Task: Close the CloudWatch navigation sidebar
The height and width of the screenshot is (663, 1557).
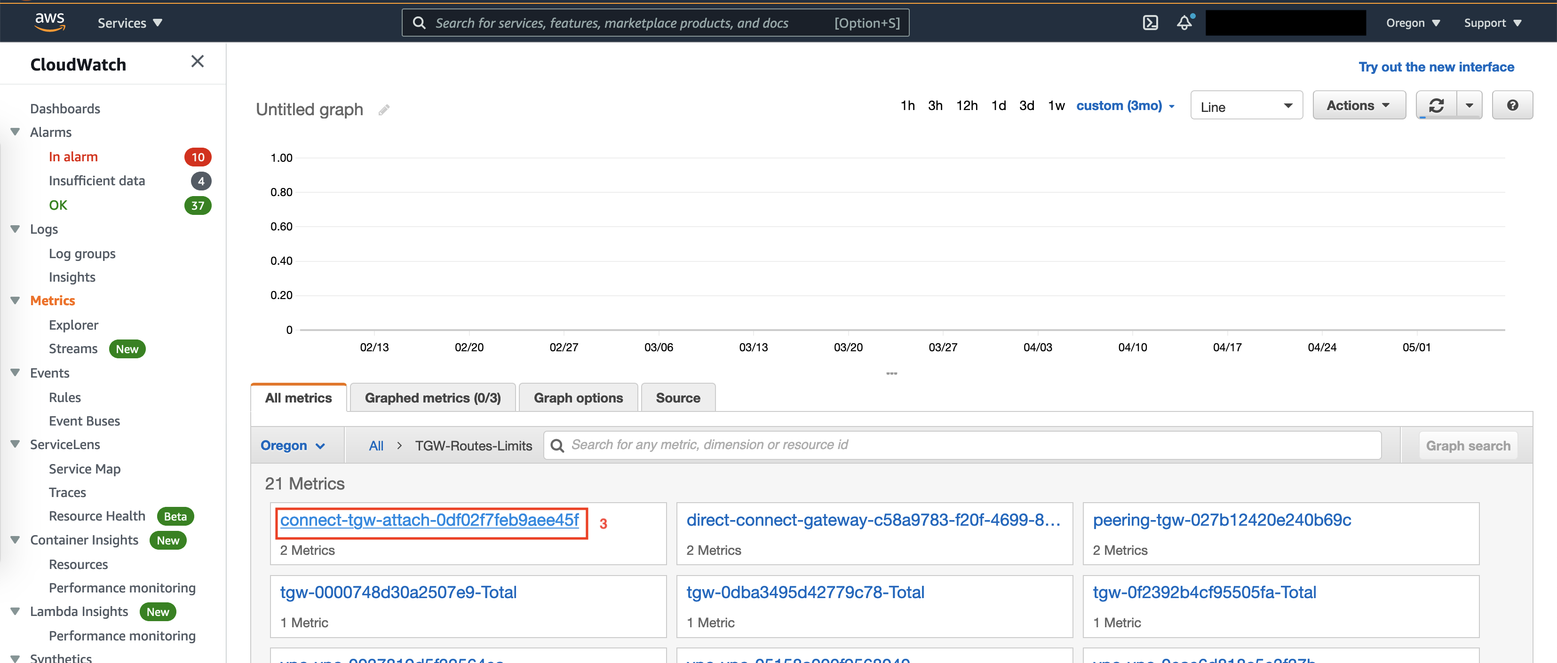Action: click(x=197, y=62)
